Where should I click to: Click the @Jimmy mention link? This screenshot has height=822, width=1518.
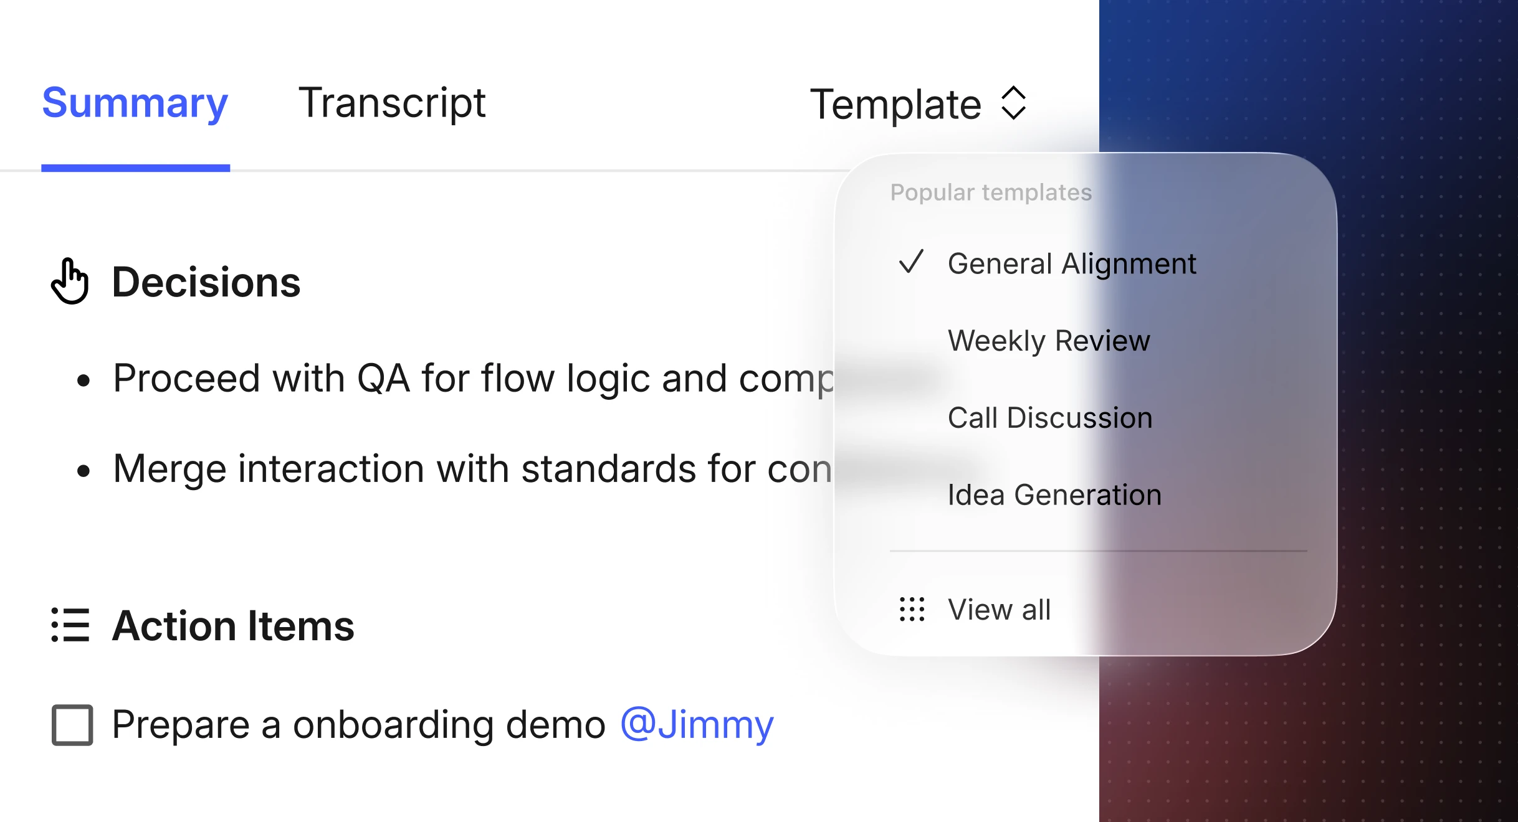(x=696, y=724)
